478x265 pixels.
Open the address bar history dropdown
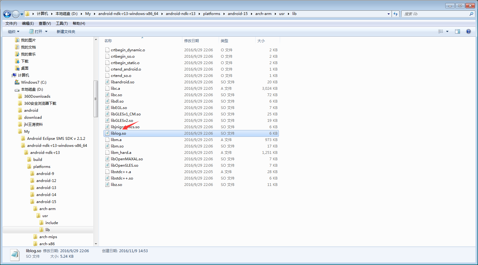389,14
